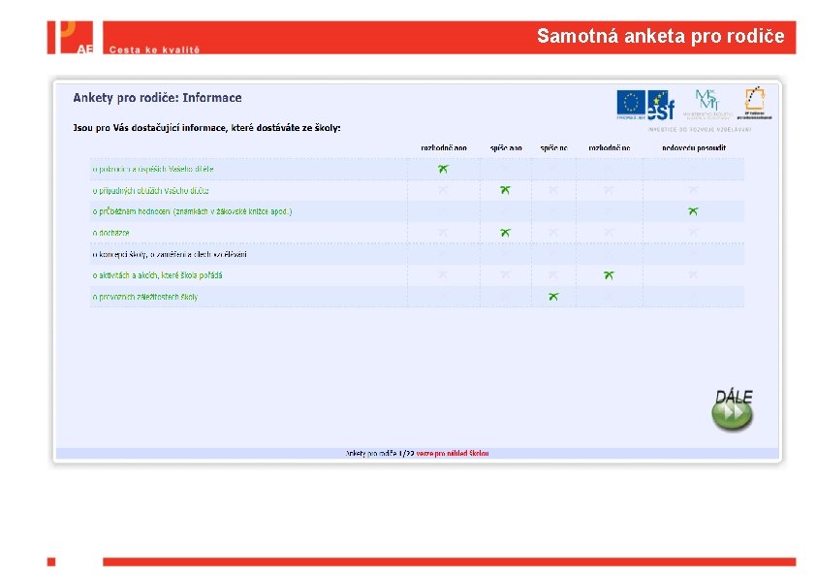The width and height of the screenshot is (816, 577).
Task: Click the row label 'o pokrocích a úspěších Vašeho dítěte'
Action: (x=153, y=170)
